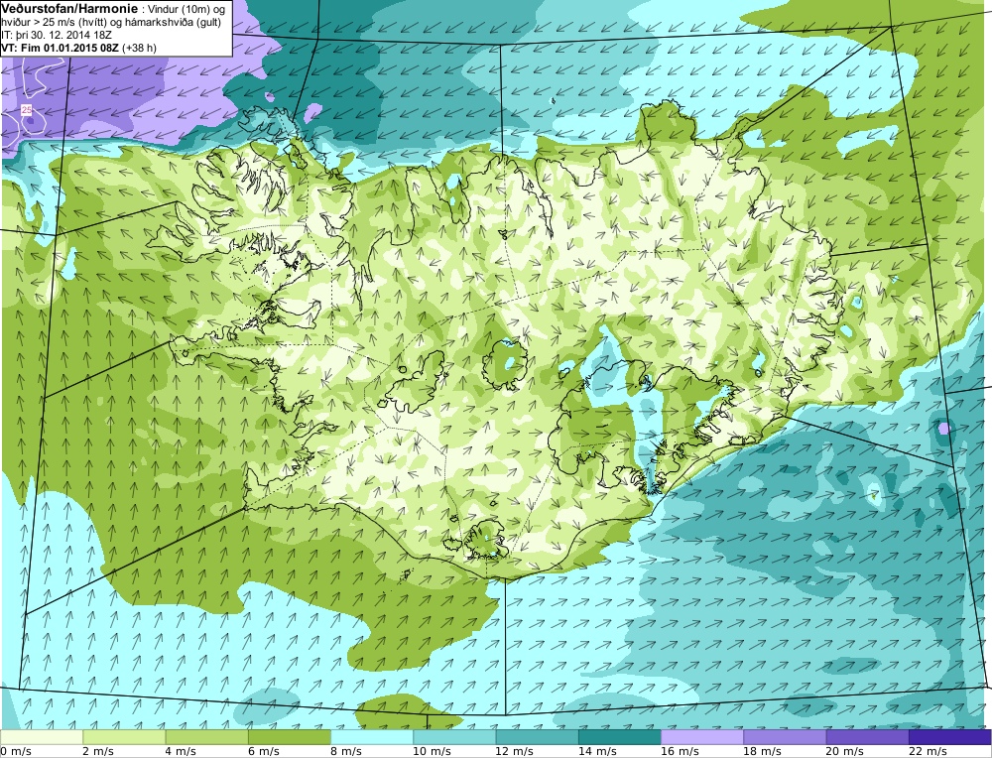The width and height of the screenshot is (992, 758).
Task: Click the '14 m/s' legend label
Action: 597,751
